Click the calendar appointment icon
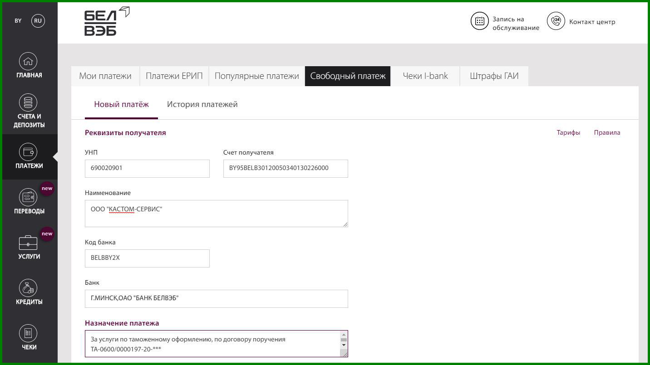The height and width of the screenshot is (365, 650). point(479,21)
